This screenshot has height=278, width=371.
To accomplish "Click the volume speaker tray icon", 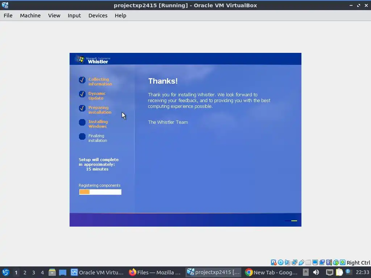I will click(x=316, y=272).
